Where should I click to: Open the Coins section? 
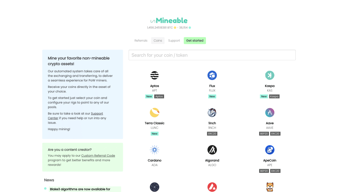pos(157,40)
